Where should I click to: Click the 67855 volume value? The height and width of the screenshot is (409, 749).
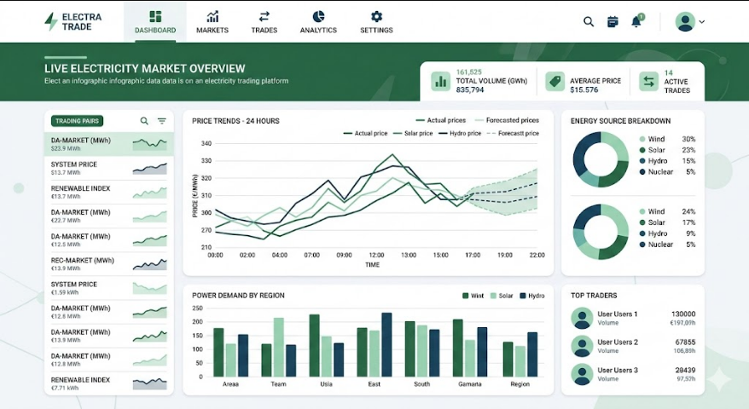[x=686, y=343]
